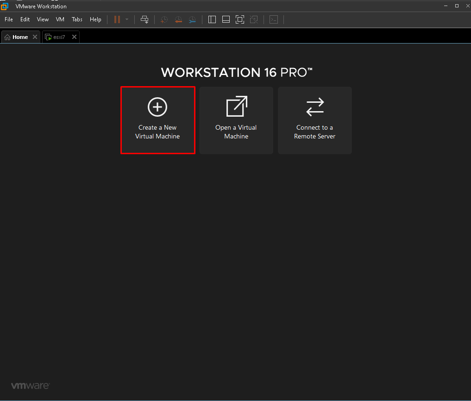Open a Virtual Machine tile
Screen dimensions: 471x401
point(236,120)
